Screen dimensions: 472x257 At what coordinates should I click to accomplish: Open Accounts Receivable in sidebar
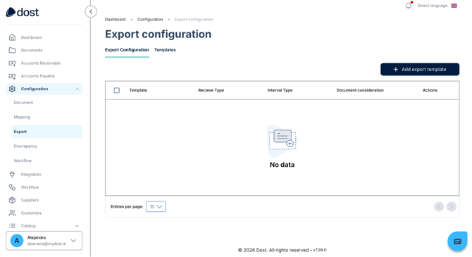point(41,63)
